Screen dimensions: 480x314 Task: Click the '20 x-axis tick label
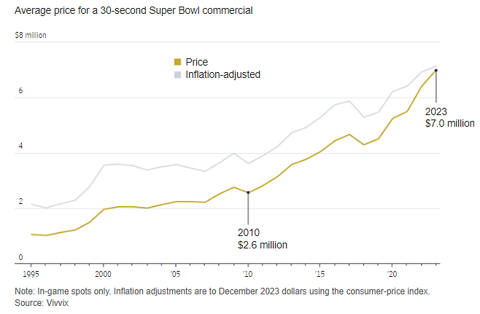tap(392, 275)
